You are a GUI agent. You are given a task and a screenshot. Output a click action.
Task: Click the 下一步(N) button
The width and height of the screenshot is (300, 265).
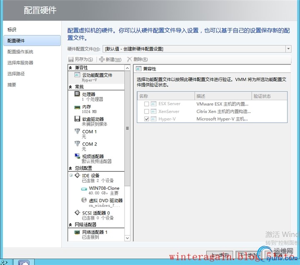[249, 255]
